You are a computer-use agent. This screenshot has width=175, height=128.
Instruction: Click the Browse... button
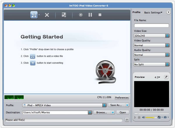pyautogui.click(x=102, y=113)
